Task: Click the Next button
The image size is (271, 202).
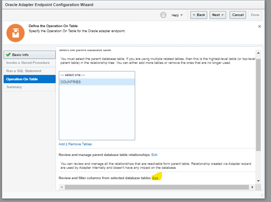Action: click(x=218, y=15)
